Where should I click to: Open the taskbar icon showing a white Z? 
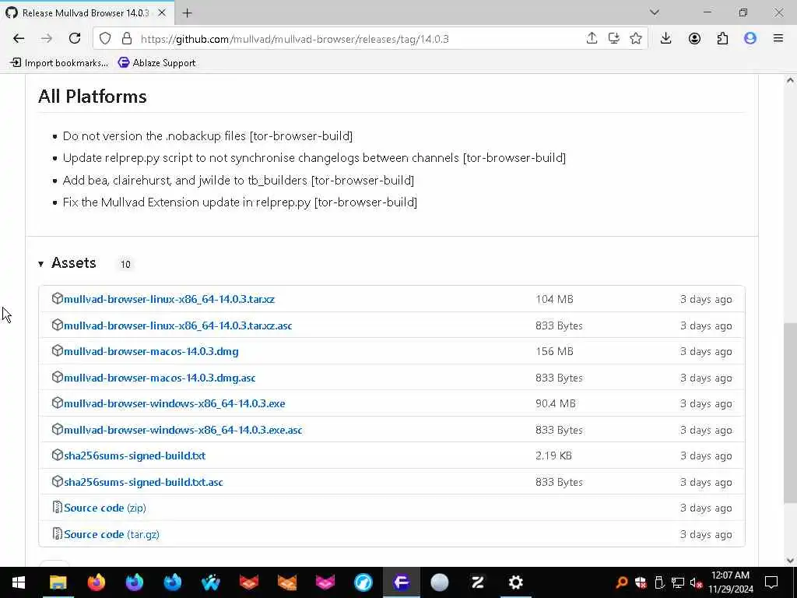click(477, 582)
